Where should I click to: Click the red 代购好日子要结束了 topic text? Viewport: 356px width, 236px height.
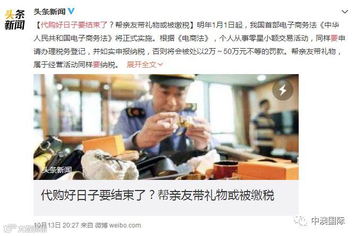point(74,25)
